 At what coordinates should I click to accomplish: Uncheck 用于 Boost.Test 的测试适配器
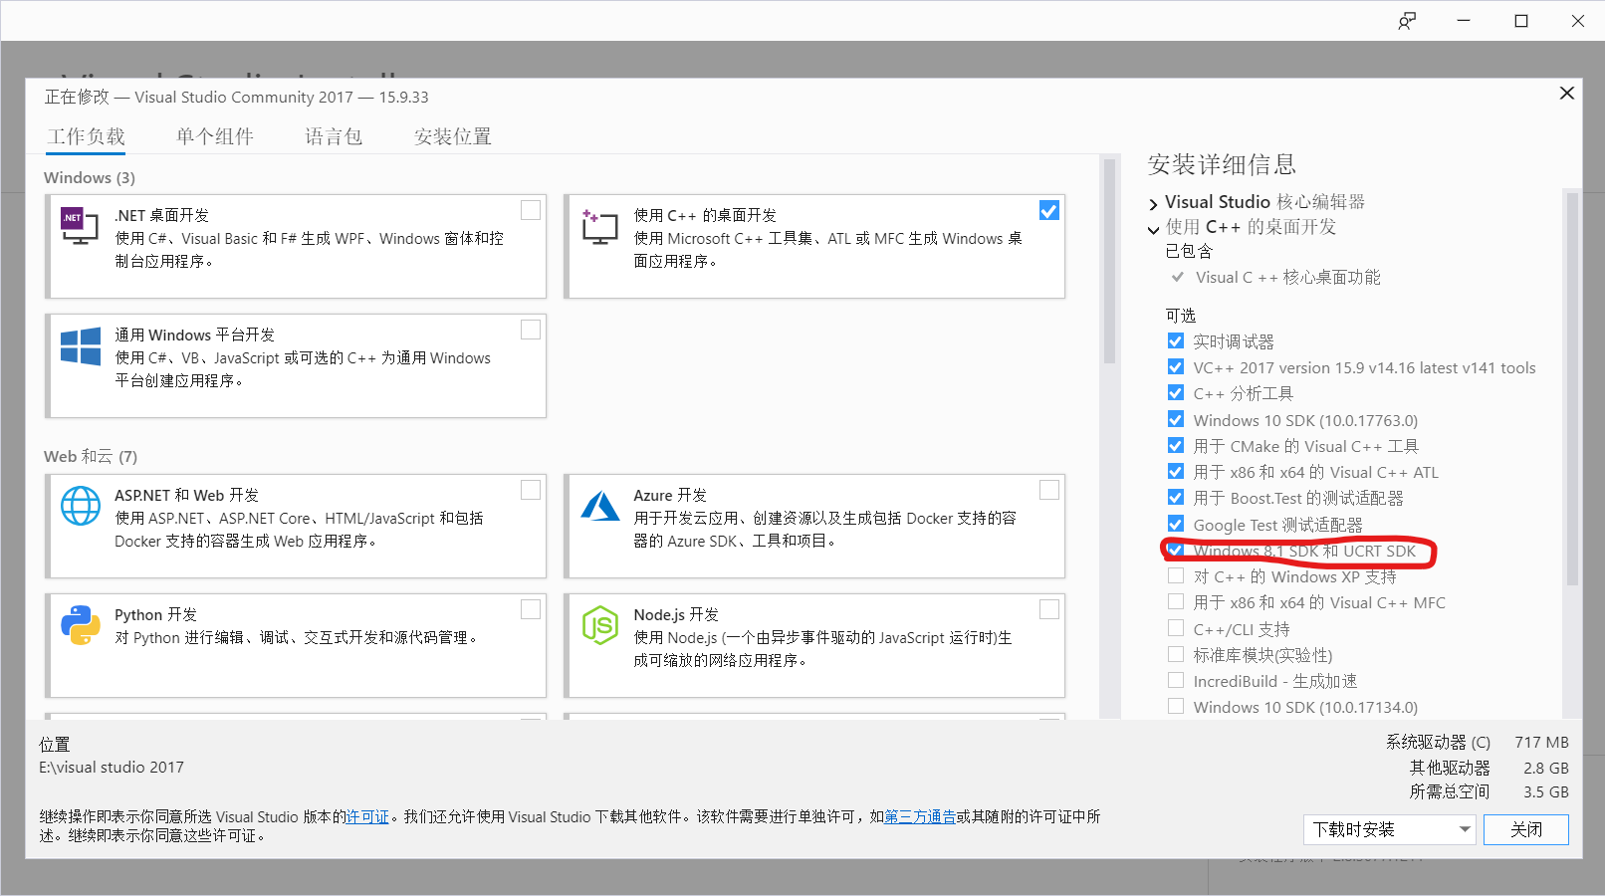(x=1176, y=497)
